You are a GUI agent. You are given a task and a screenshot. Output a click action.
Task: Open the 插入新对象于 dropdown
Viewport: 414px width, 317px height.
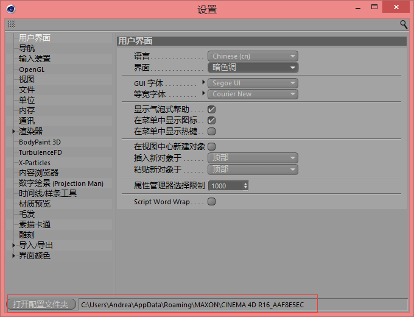[253, 158]
